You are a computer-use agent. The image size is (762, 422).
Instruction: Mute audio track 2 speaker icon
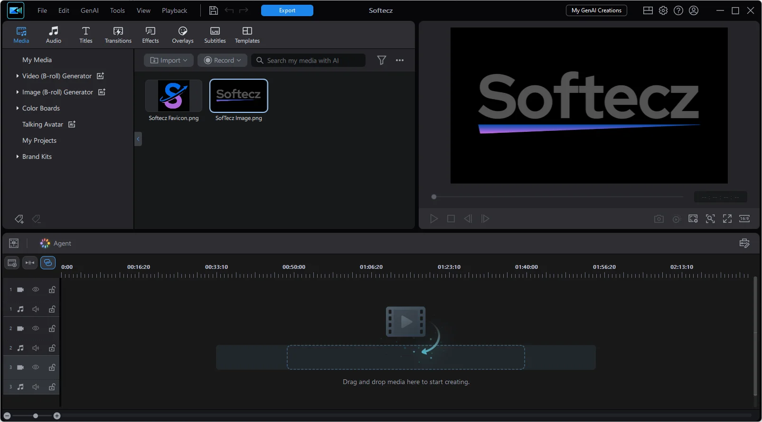point(36,348)
